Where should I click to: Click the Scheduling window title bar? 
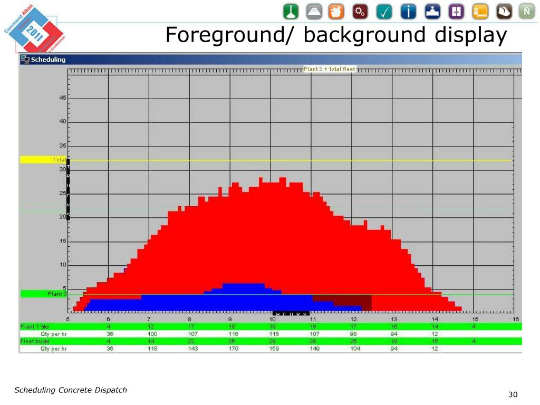click(264, 60)
